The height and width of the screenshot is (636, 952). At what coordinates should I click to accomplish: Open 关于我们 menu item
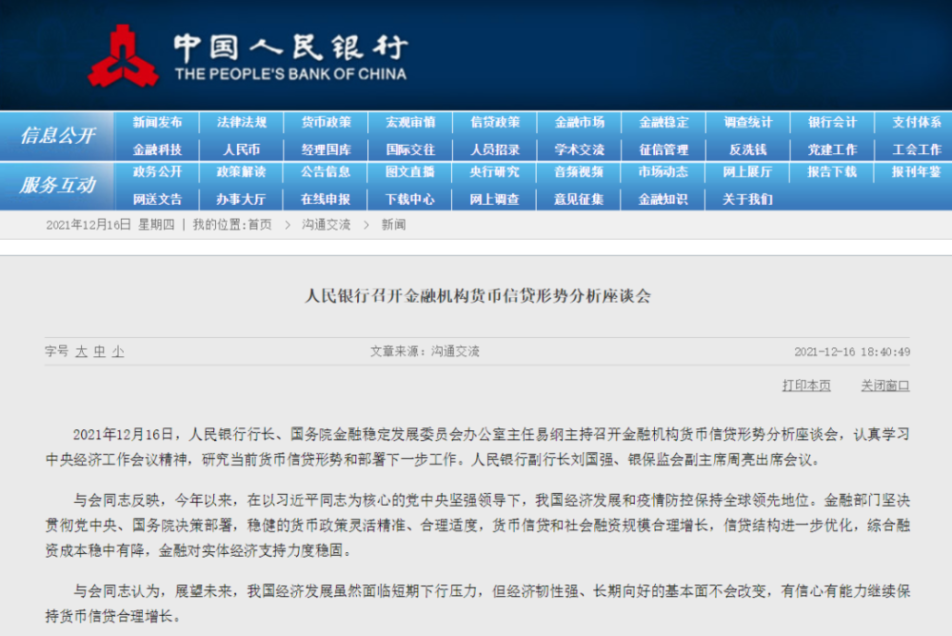[748, 199]
